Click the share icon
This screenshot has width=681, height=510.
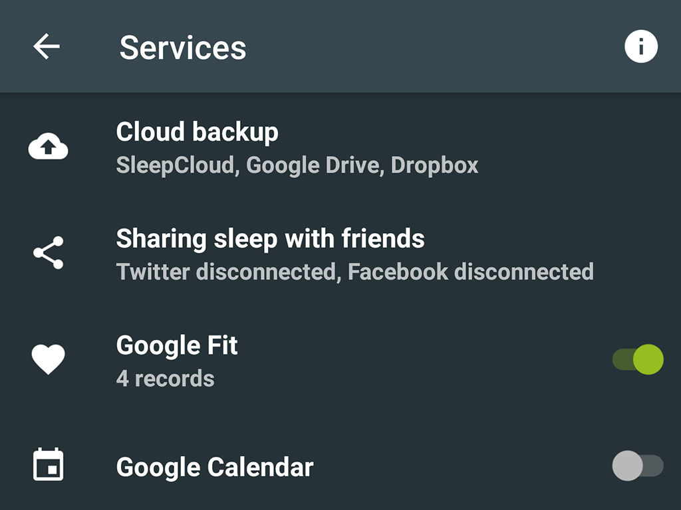pyautogui.click(x=48, y=253)
